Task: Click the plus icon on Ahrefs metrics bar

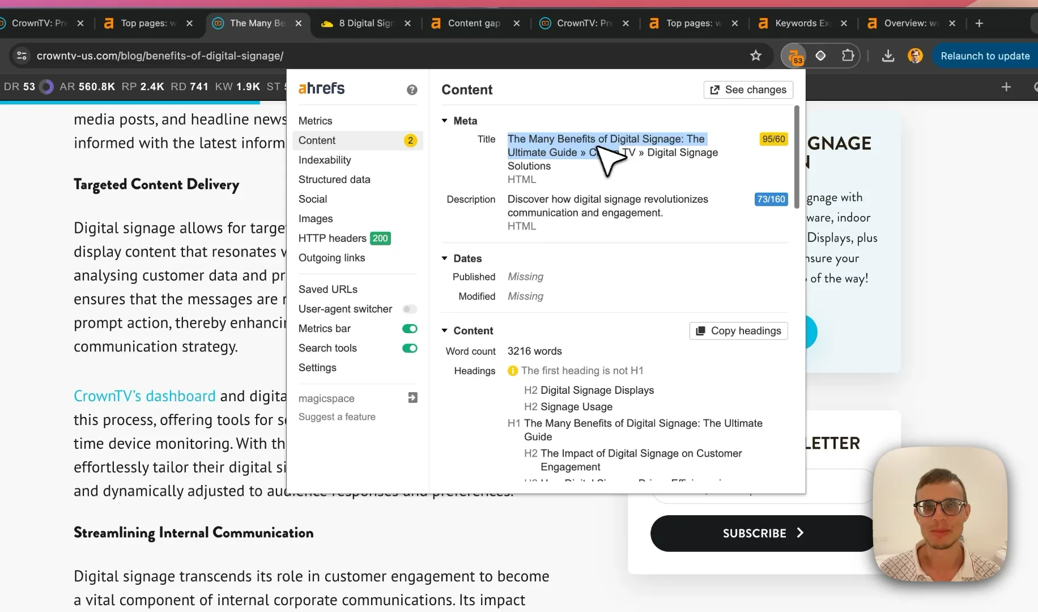Action: click(1006, 87)
